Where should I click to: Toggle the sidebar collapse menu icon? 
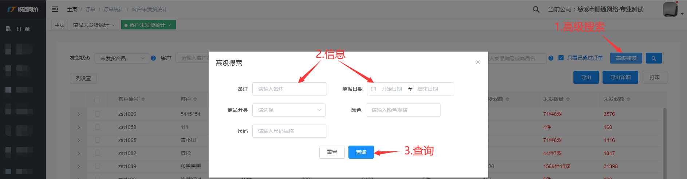(55, 9)
